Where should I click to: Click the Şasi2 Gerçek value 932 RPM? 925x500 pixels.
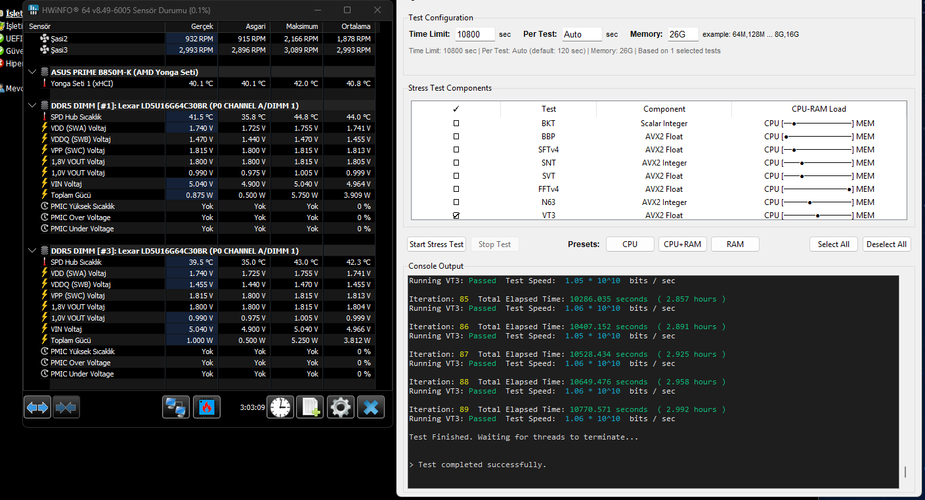pyautogui.click(x=199, y=39)
